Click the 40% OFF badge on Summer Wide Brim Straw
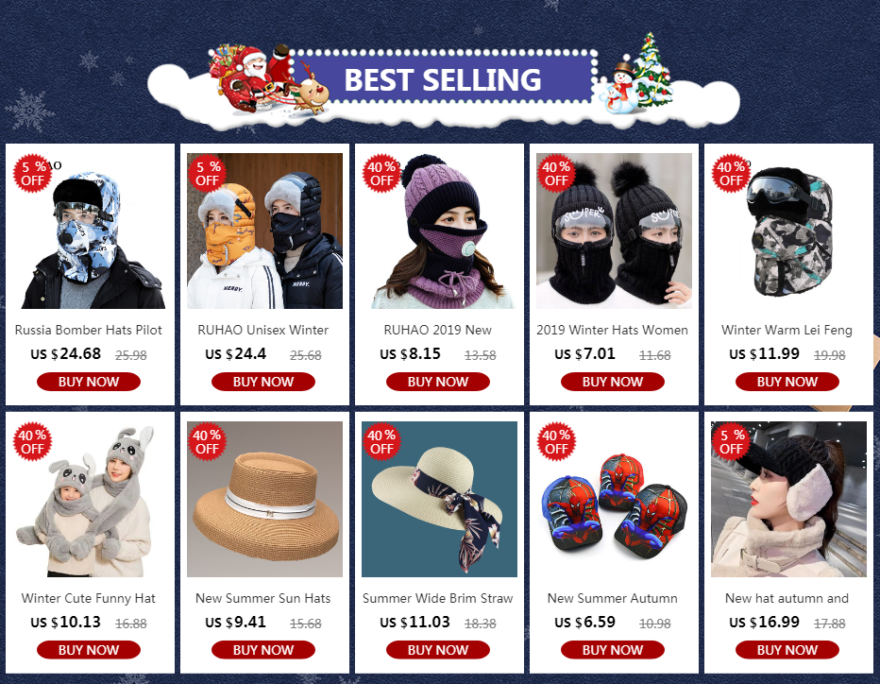Screen dimensions: 880x684 (381, 442)
